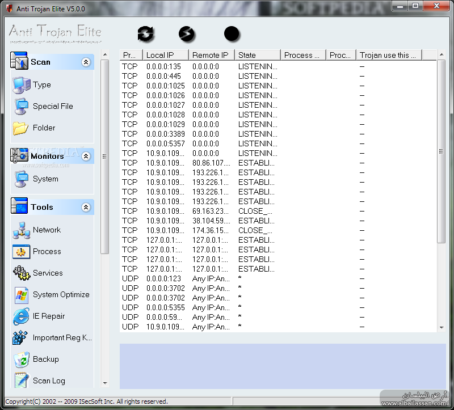Collapse the Scan section chevron

[x=86, y=62]
